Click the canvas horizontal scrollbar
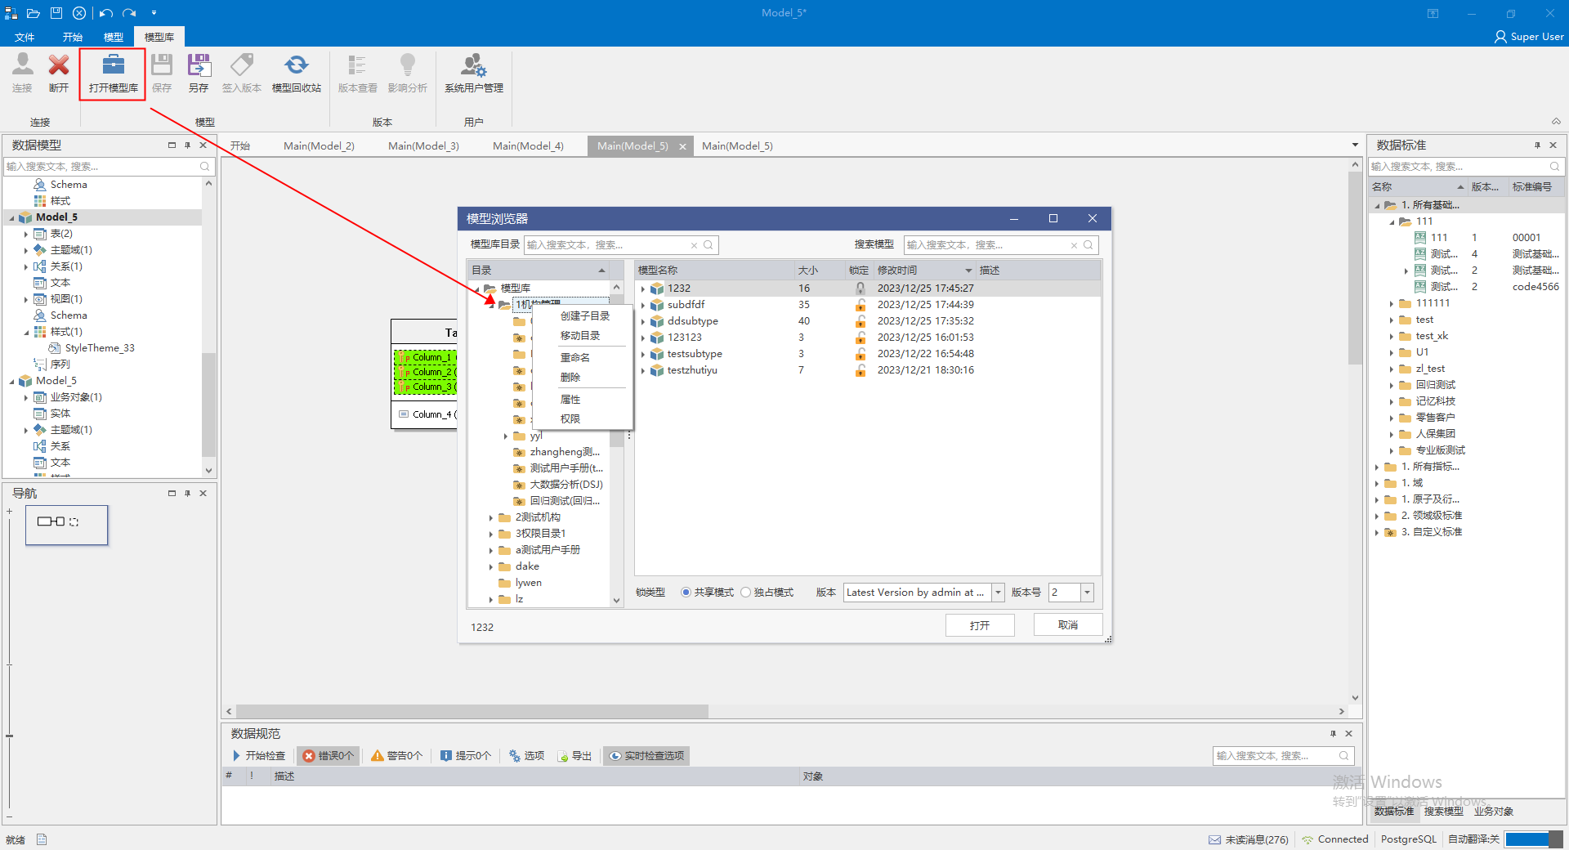The height and width of the screenshot is (850, 1569). click(472, 711)
